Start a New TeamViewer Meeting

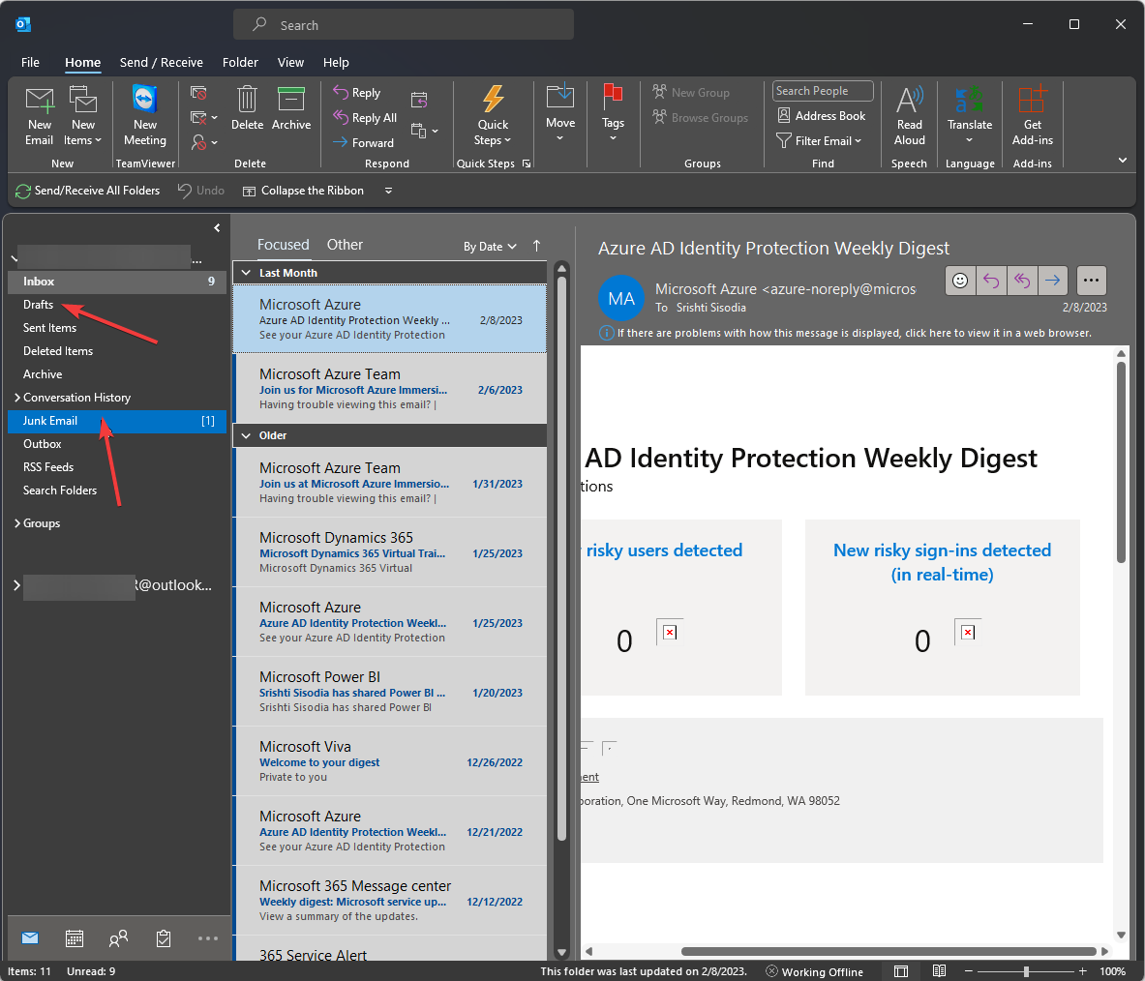click(x=144, y=117)
